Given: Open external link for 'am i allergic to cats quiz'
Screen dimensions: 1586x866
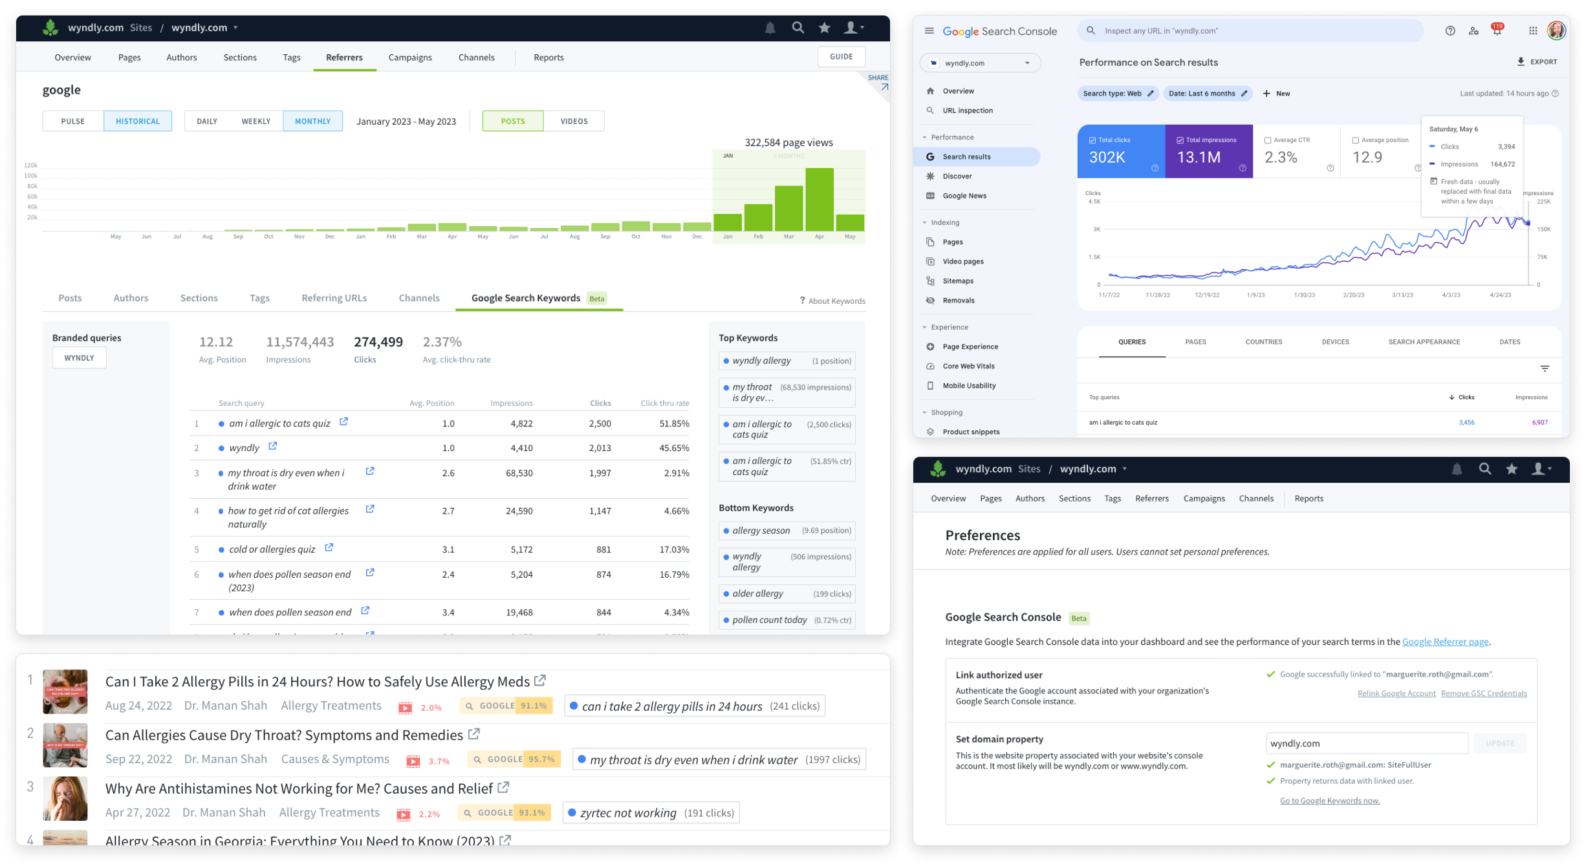Looking at the screenshot, I should pyautogui.click(x=343, y=422).
